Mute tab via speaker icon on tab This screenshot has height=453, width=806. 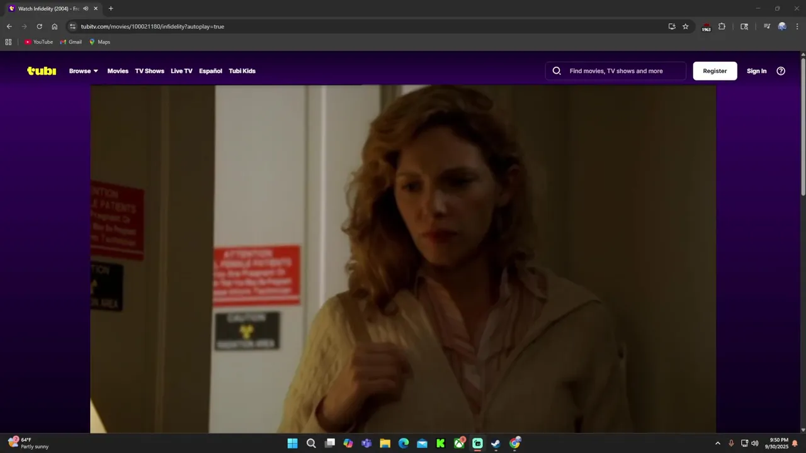pos(86,9)
